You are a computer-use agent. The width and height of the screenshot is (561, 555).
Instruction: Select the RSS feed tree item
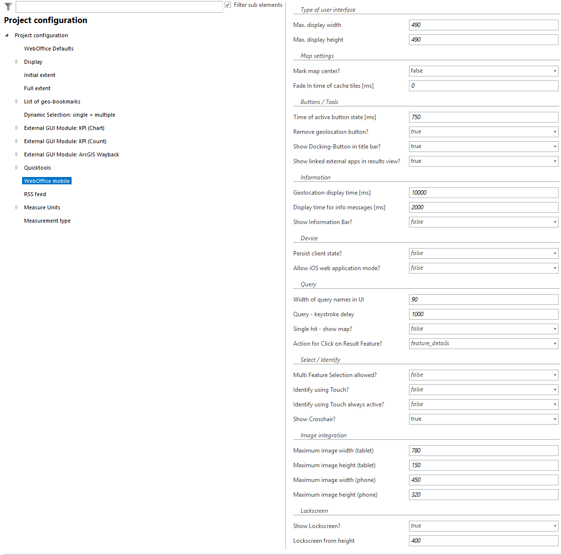pos(35,194)
